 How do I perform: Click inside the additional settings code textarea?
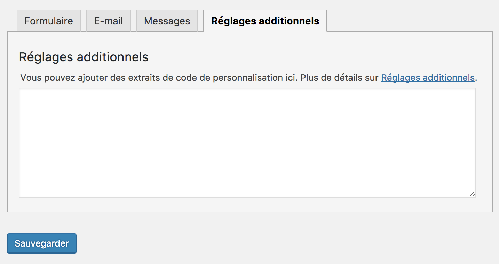coord(247,143)
